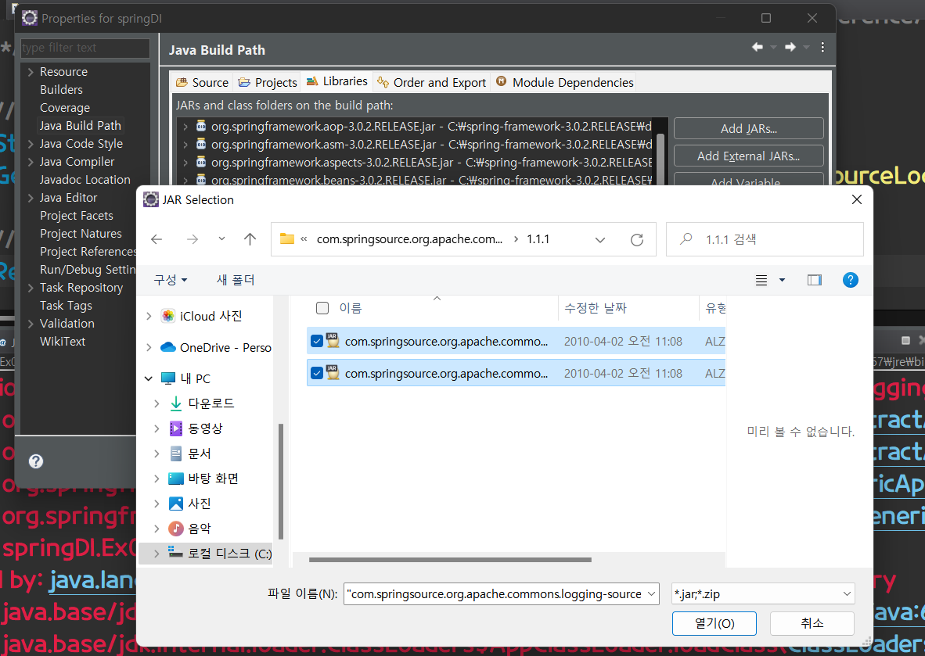Collapse the 내 PC tree node
Image resolution: width=925 pixels, height=656 pixels.
pyautogui.click(x=149, y=378)
